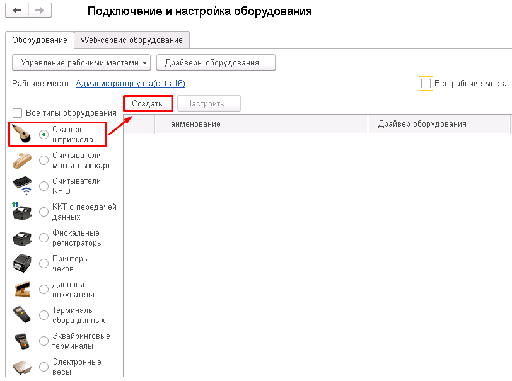Viewport: 512px width, 381px height.
Task: Click the electronic scales icon
Action: click(x=21, y=367)
